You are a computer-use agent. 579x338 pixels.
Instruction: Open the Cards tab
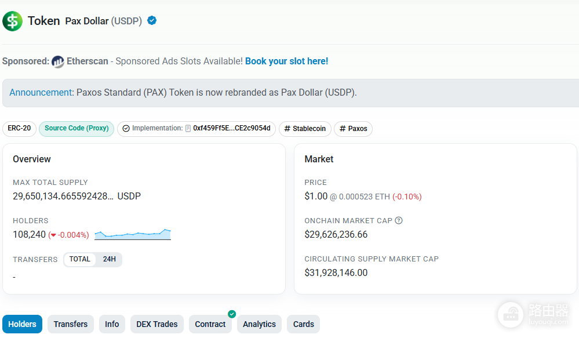pyautogui.click(x=304, y=324)
